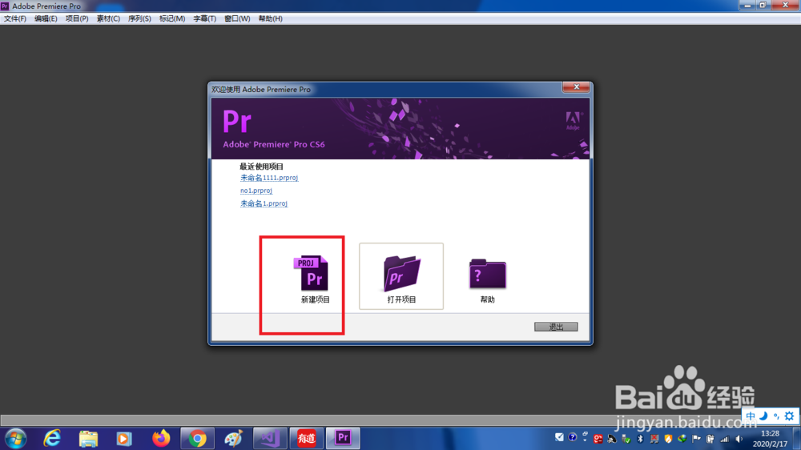Click the Action Center flag tray icon
Viewport: 801px width, 450px height.
point(696,439)
